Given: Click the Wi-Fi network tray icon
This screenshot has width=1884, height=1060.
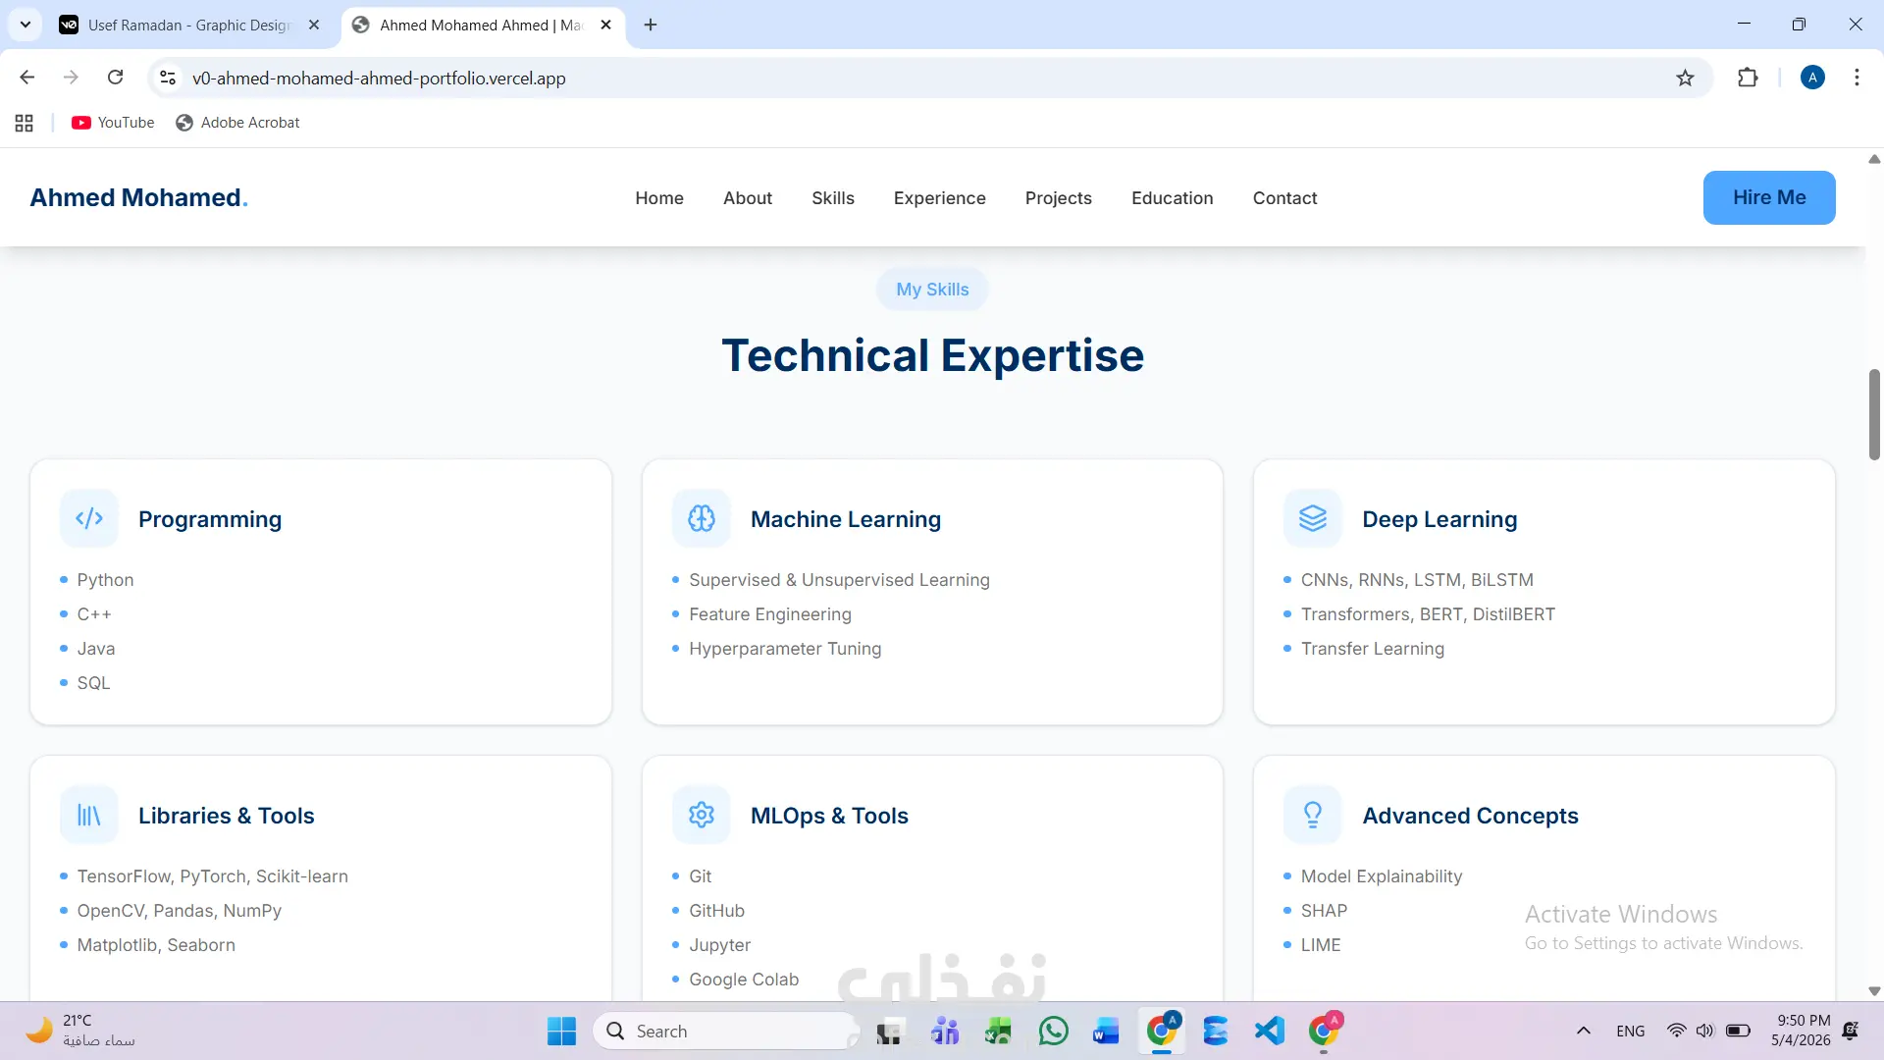Looking at the screenshot, I should pos(1677,1032).
